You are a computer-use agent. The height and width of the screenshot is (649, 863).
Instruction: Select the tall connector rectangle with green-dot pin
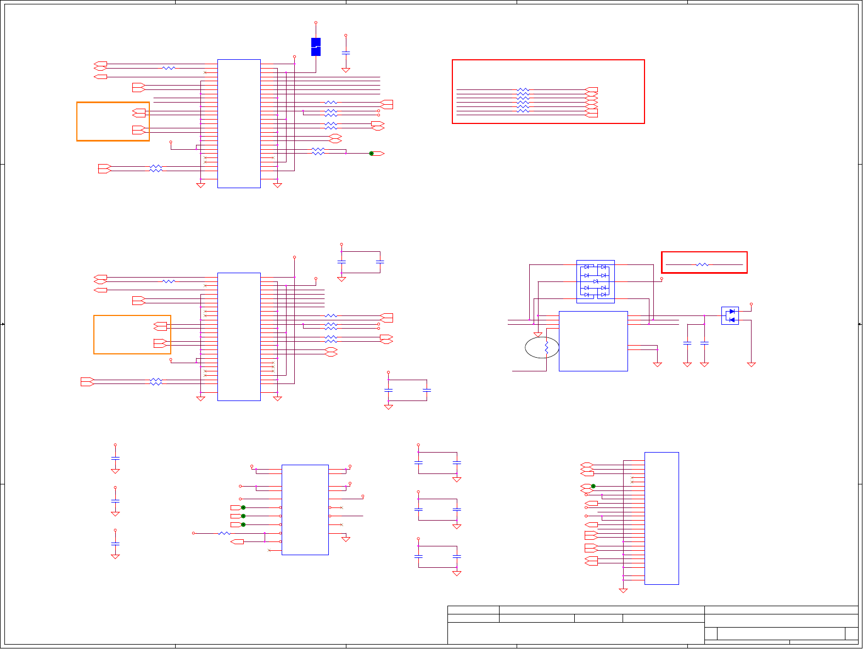tap(662, 518)
